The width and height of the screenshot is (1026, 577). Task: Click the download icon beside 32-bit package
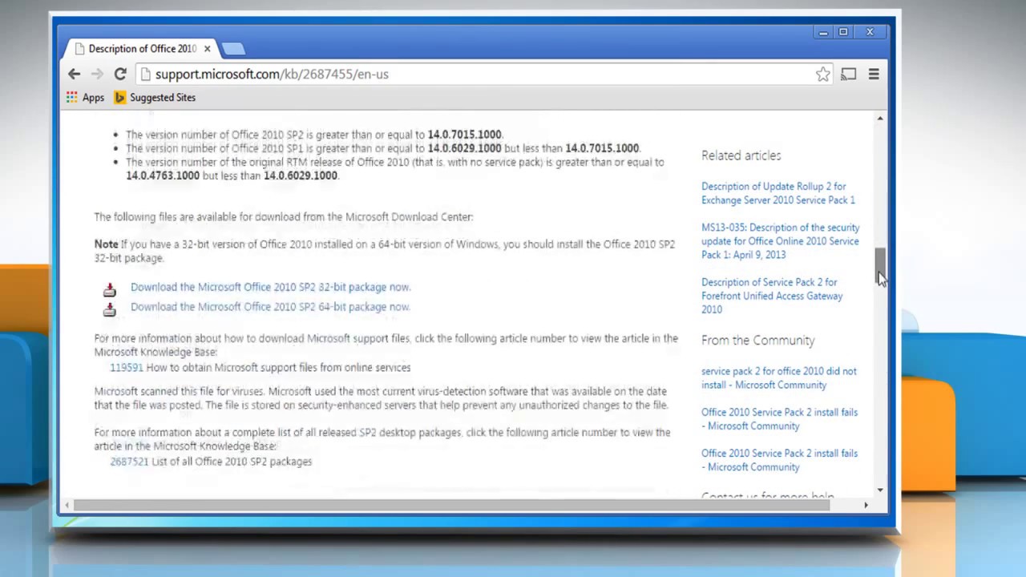coord(110,288)
